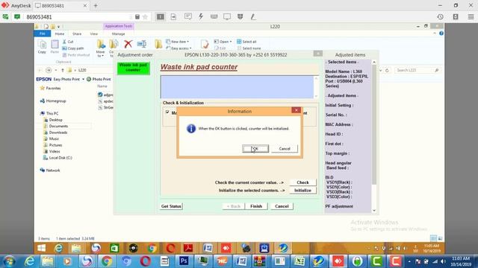The width and height of the screenshot is (478, 268).
Task: Click Select none in ribbon
Action: [x=249, y=48]
